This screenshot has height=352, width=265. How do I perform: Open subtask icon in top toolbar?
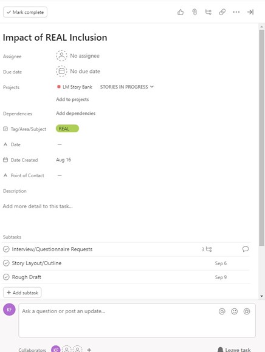(x=208, y=12)
